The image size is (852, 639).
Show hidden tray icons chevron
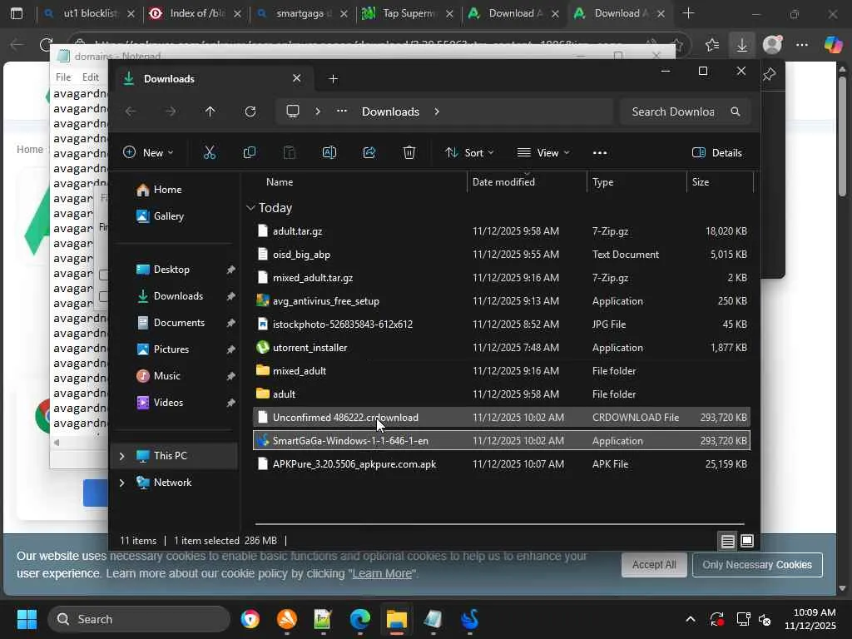click(x=690, y=619)
